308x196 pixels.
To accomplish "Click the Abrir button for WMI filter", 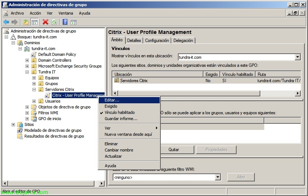I will point(241,177).
